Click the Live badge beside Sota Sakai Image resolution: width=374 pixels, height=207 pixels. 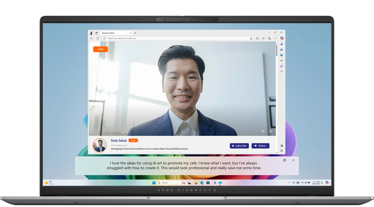[x=133, y=140]
